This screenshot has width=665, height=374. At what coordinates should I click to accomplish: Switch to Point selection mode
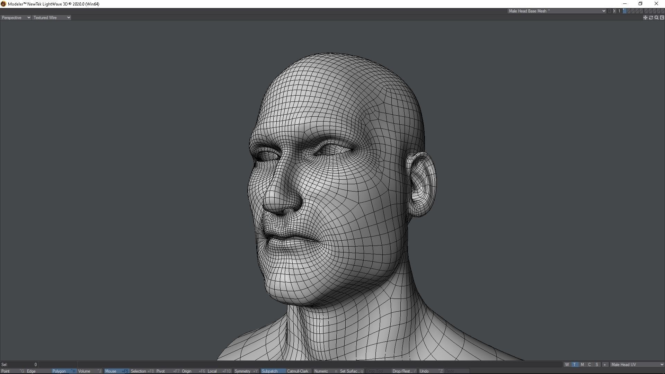(x=12, y=371)
